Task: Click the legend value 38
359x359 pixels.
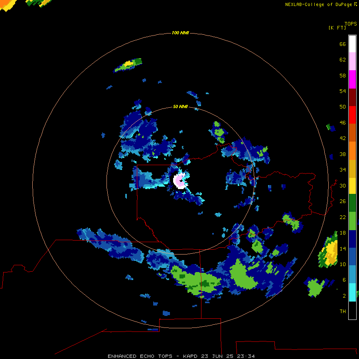Action: [343, 154]
